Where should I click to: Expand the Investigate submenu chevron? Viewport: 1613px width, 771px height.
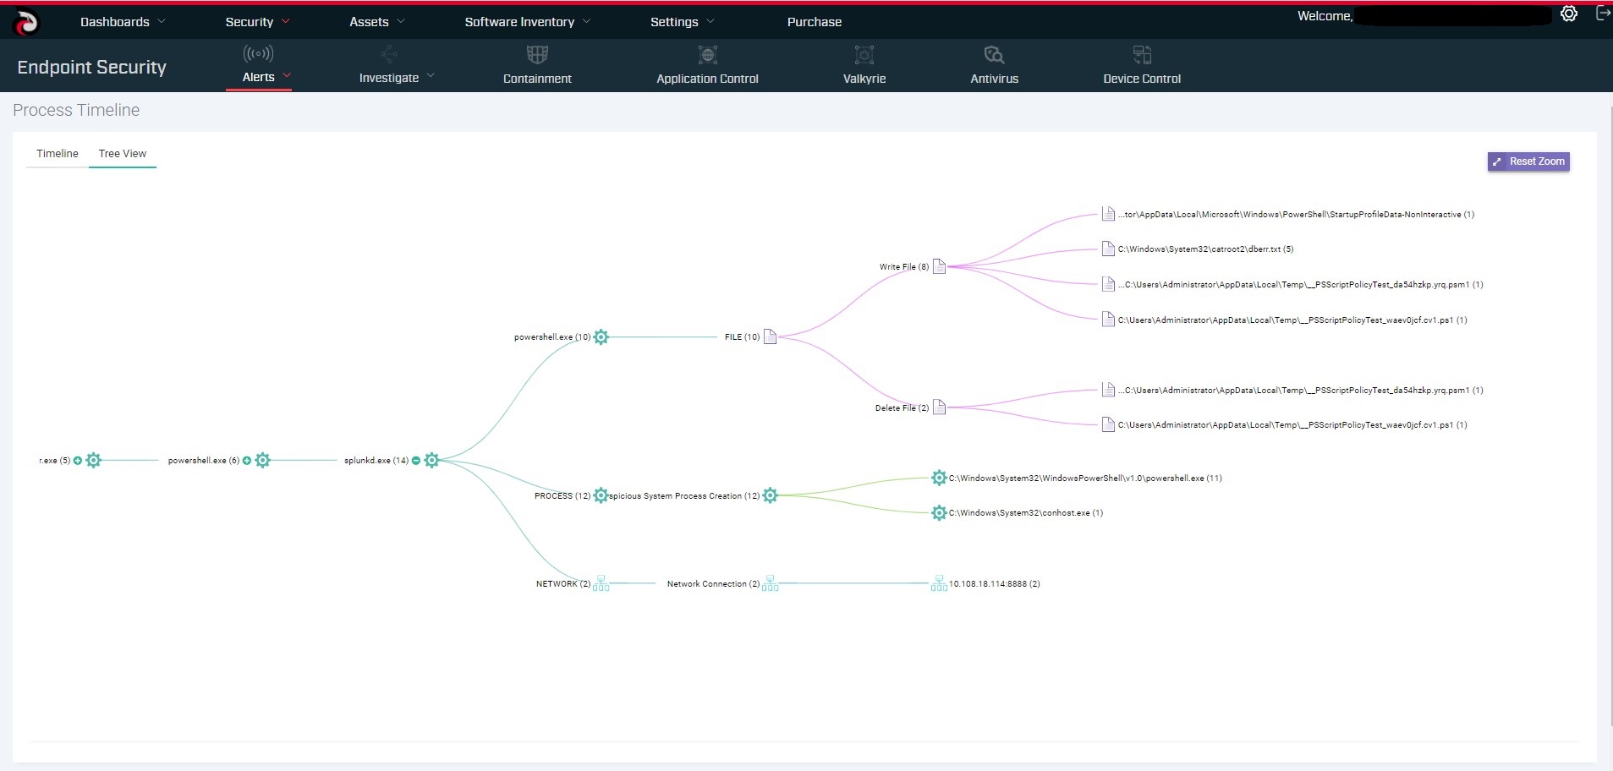pos(431,76)
